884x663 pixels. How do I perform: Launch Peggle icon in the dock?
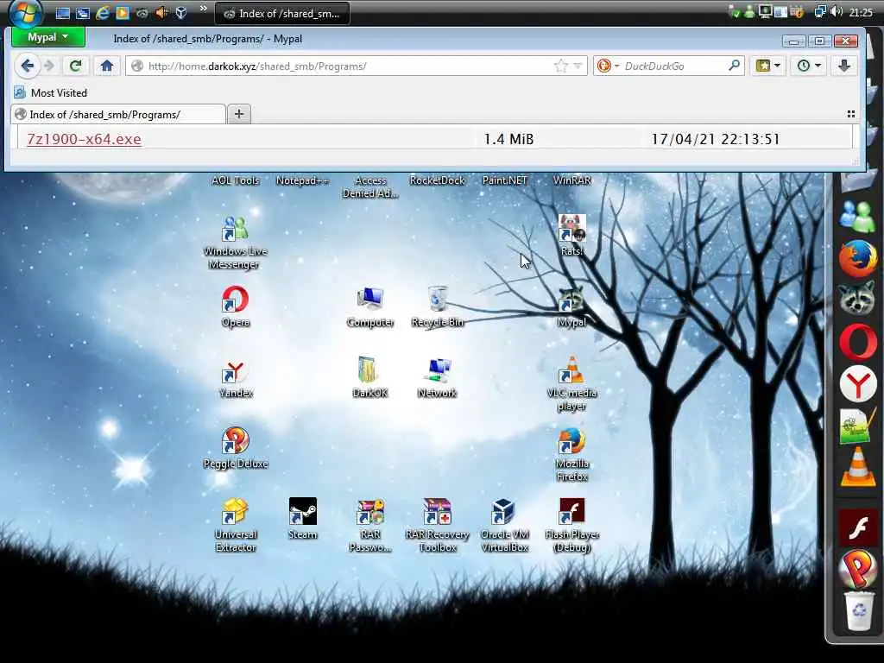[857, 568]
